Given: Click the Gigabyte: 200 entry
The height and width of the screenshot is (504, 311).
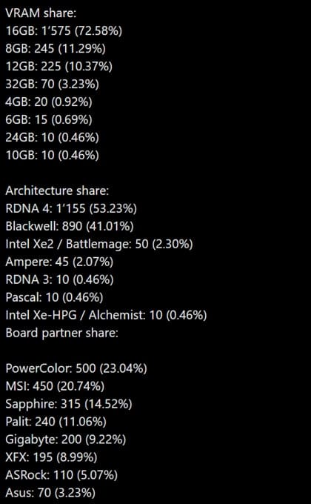Looking at the screenshot, I should coord(66,440).
